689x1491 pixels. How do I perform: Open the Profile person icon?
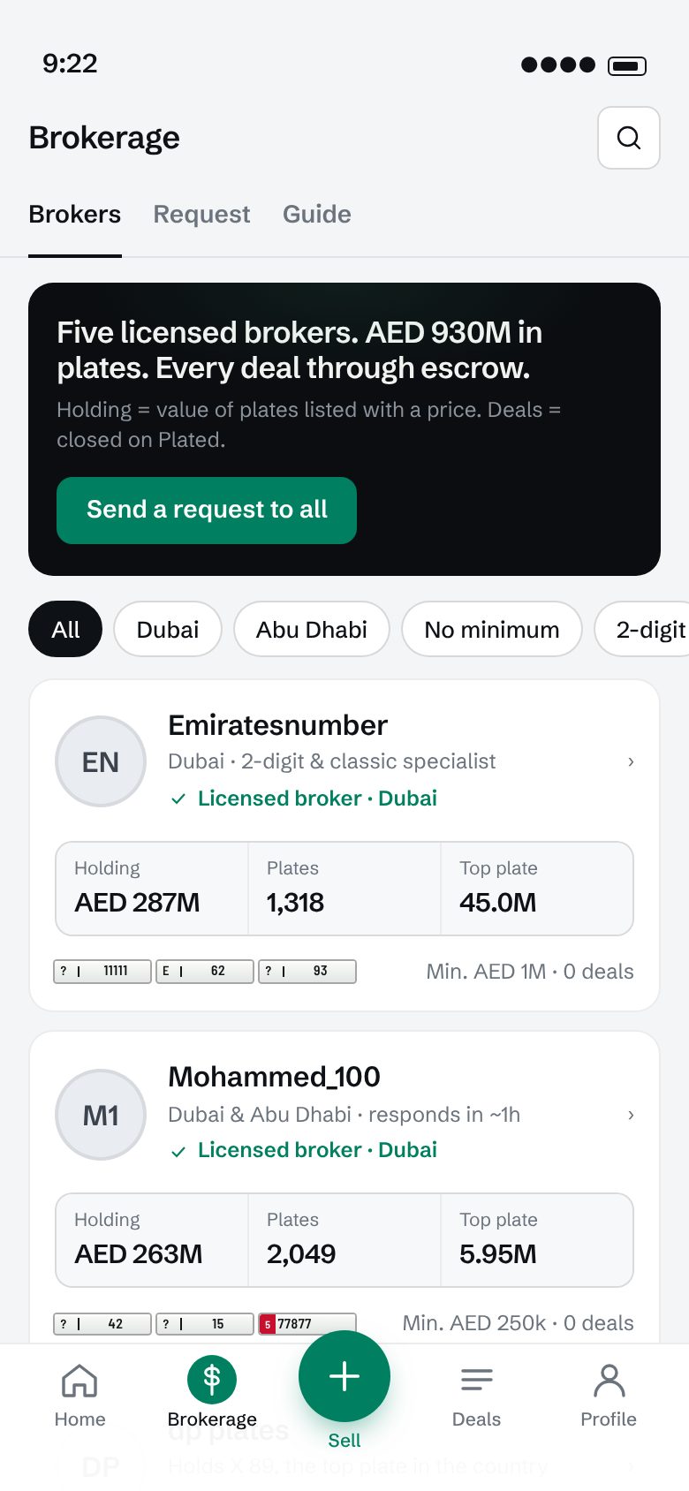click(x=609, y=1381)
